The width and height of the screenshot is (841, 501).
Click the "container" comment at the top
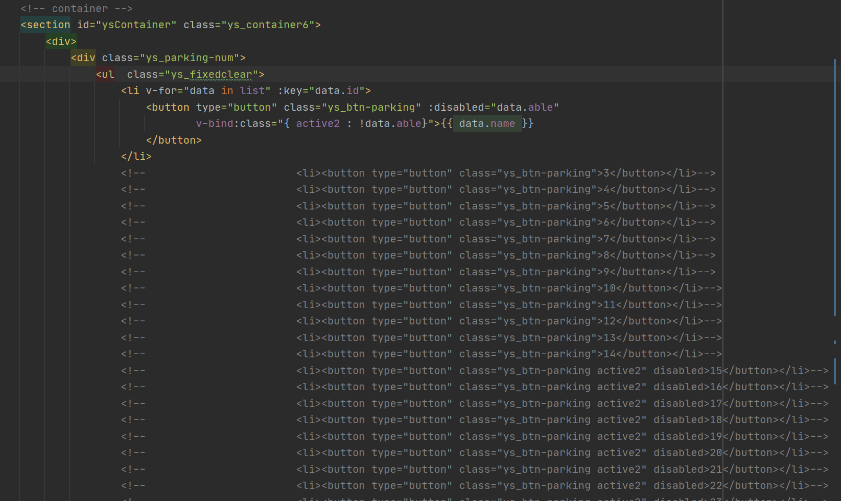click(x=78, y=8)
